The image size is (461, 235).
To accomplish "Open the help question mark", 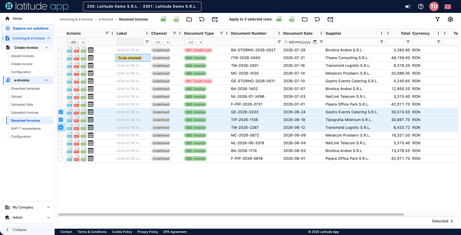I will 421,6.
